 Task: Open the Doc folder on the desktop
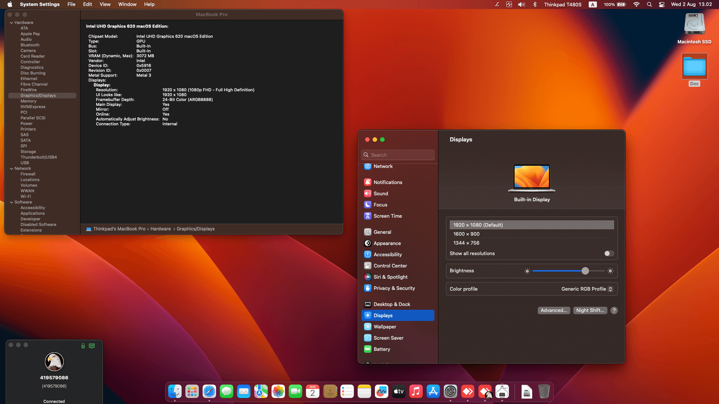pos(694,66)
